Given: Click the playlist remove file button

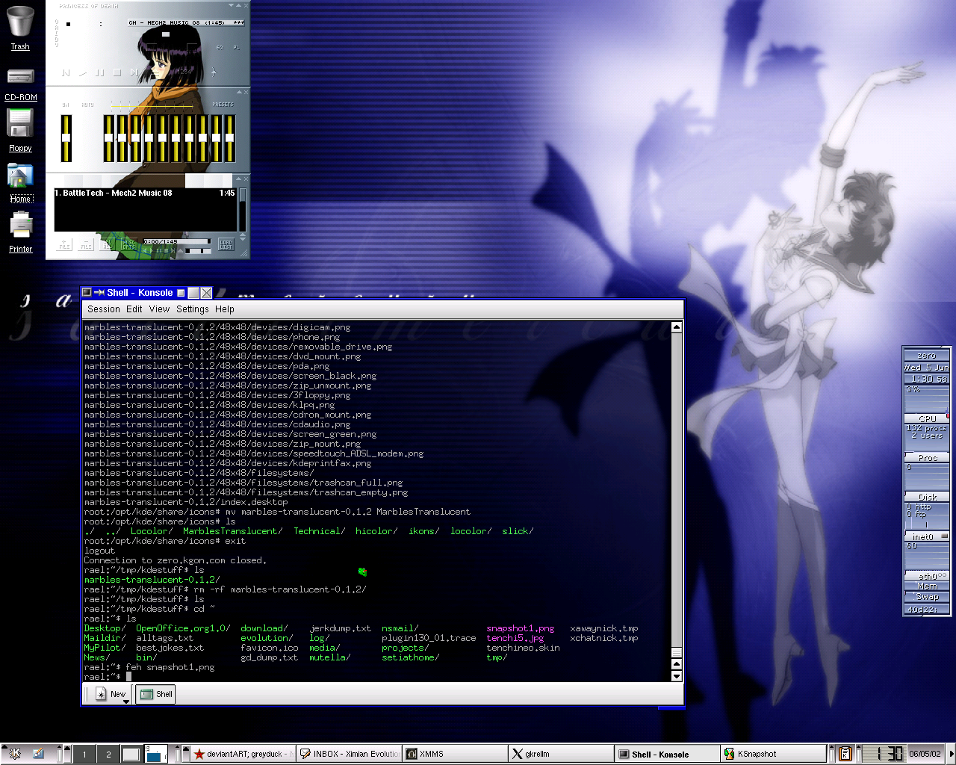Looking at the screenshot, I should click(86, 244).
